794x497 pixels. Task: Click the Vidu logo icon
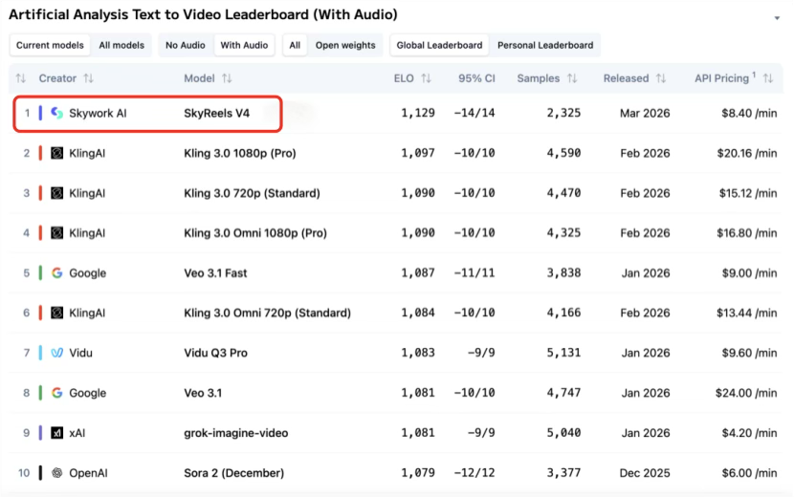click(57, 353)
